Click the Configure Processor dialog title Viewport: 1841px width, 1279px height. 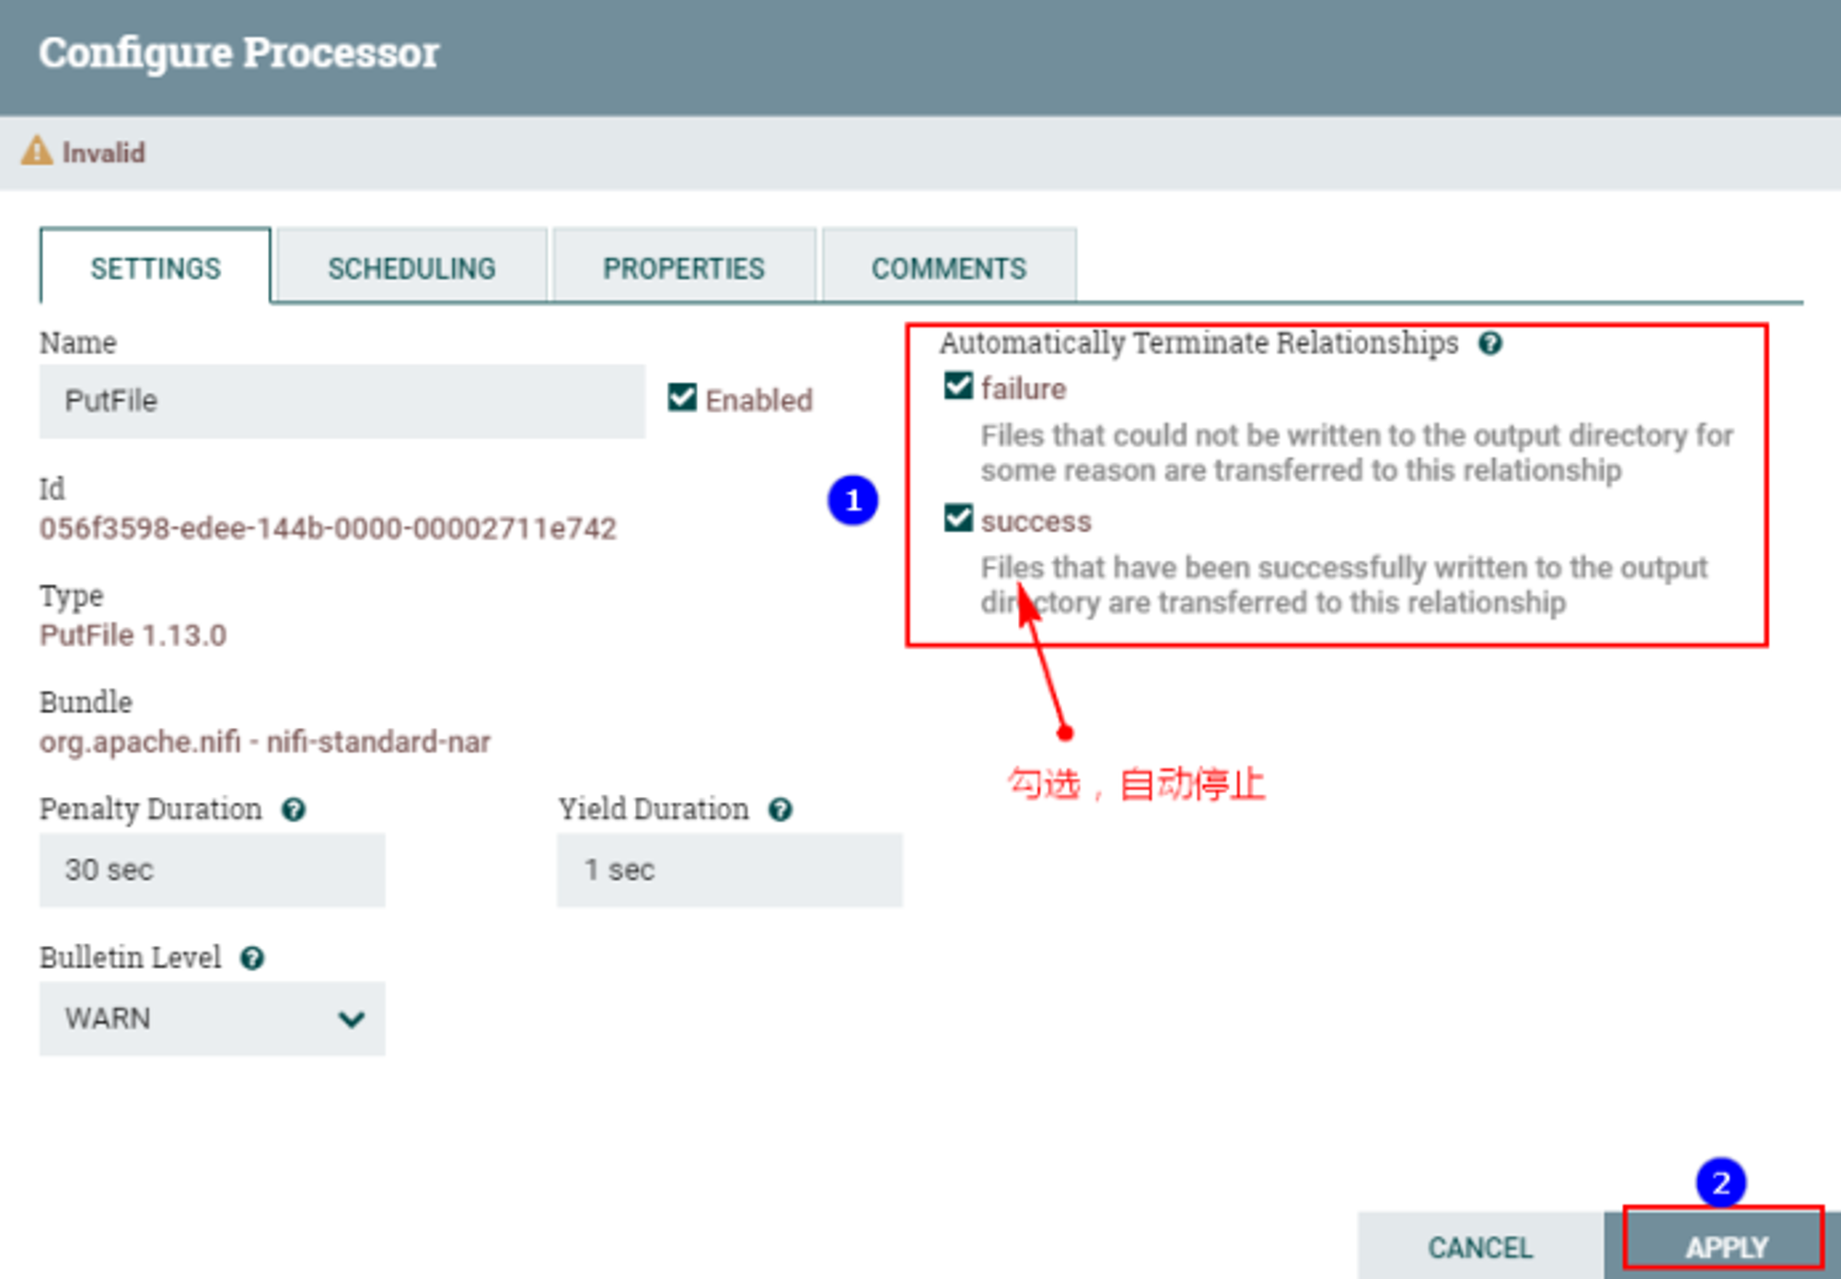click(239, 52)
